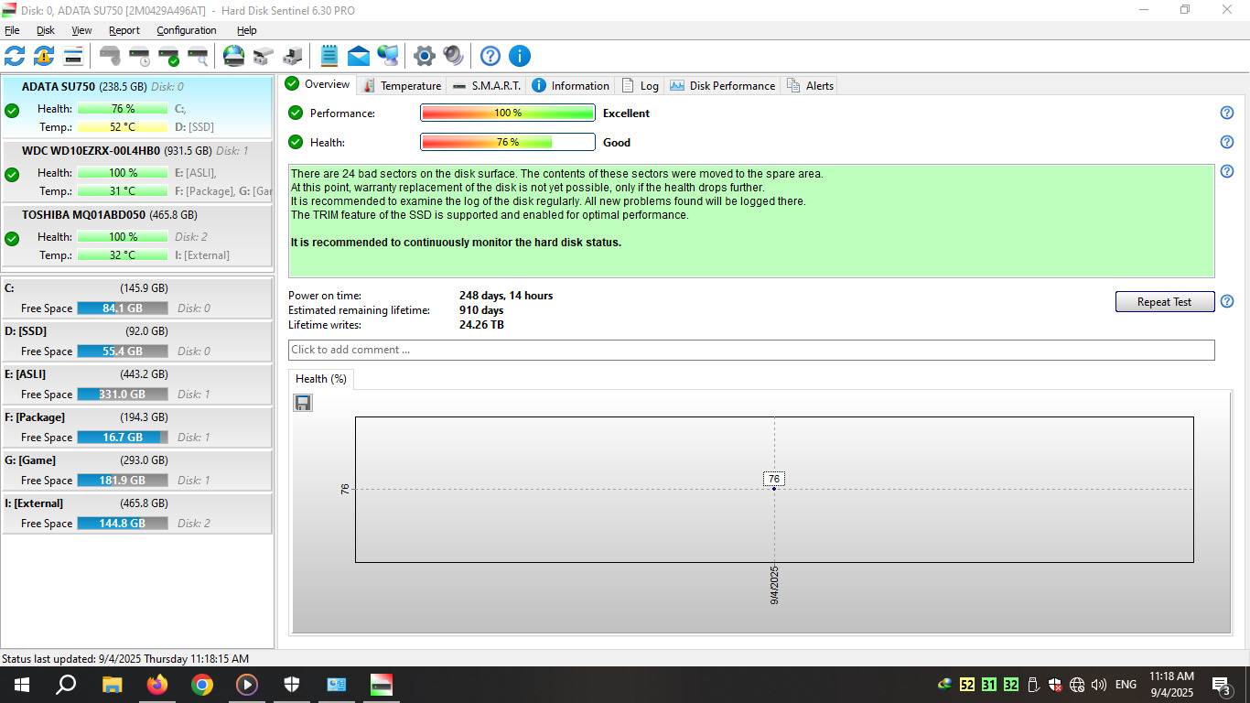Select the WDC WD10EZRX-00L4HB0 disk entry
1250x703 pixels.
point(137,170)
